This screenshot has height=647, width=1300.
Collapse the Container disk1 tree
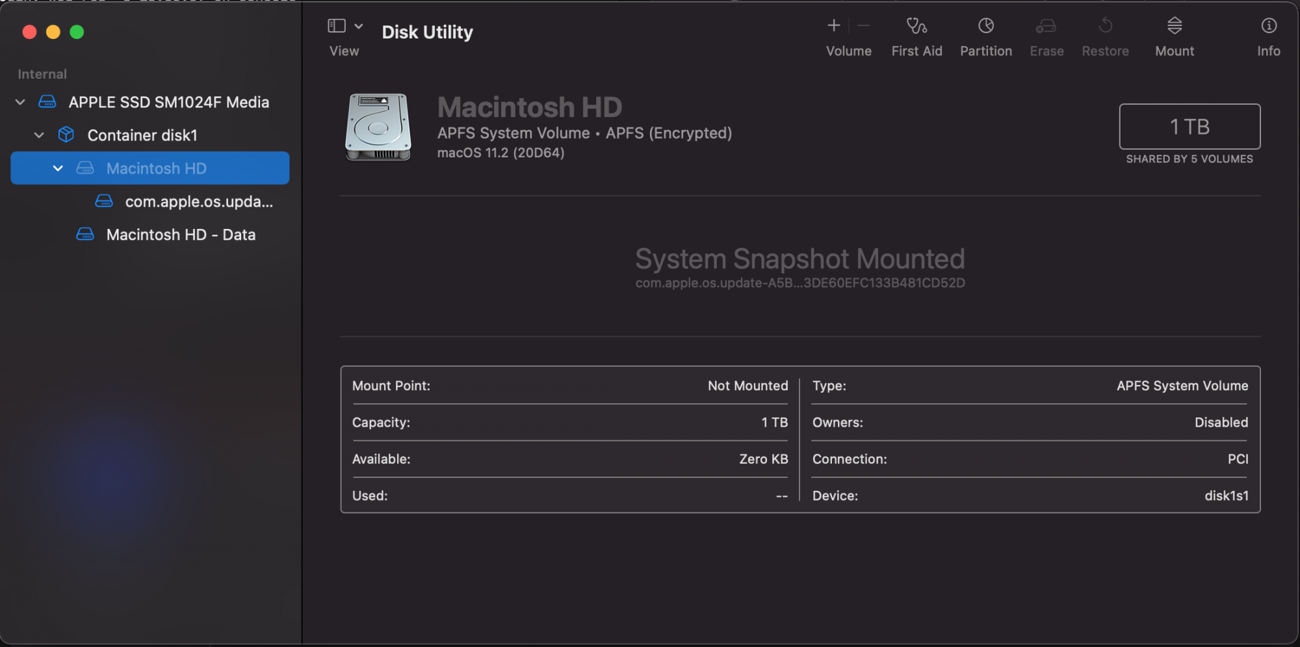(39, 135)
